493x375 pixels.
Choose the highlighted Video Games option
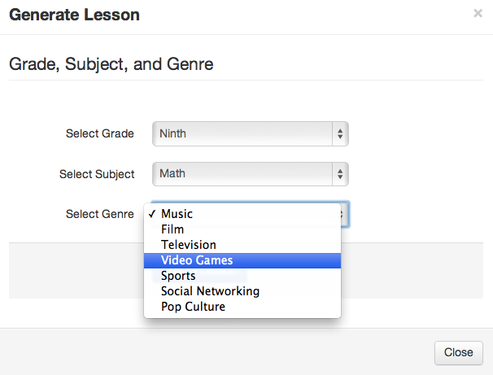pyautogui.click(x=197, y=260)
